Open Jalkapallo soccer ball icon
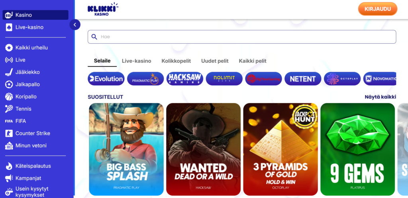Screen dimensions: 408x198 pyautogui.click(x=9, y=84)
